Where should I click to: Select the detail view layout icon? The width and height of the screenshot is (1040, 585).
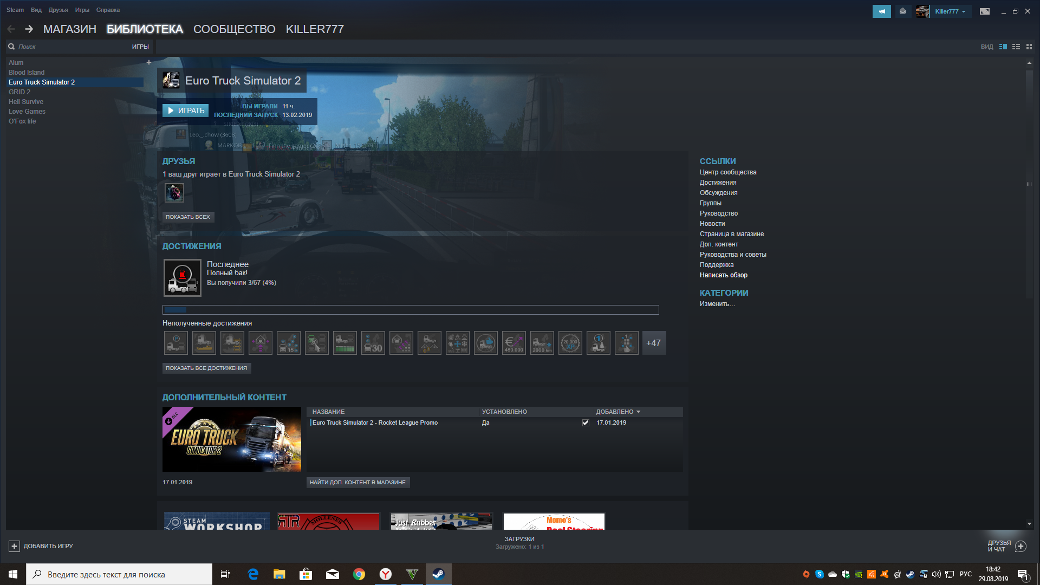tap(1003, 47)
